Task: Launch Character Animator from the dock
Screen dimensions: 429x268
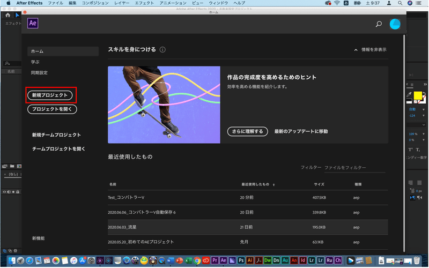Action: 338,260
